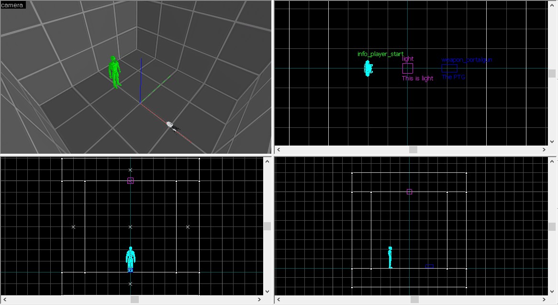Select cyan player figure in bottom-left viewport
The image size is (558, 305).
point(130,259)
